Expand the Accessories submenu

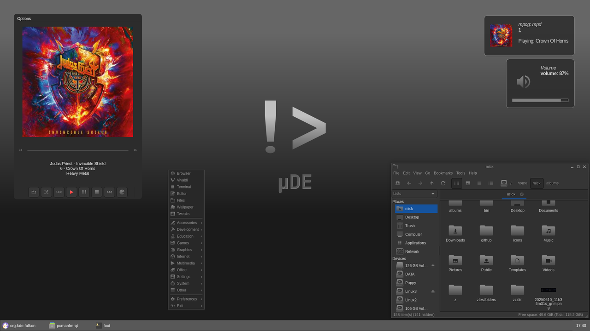click(186, 223)
